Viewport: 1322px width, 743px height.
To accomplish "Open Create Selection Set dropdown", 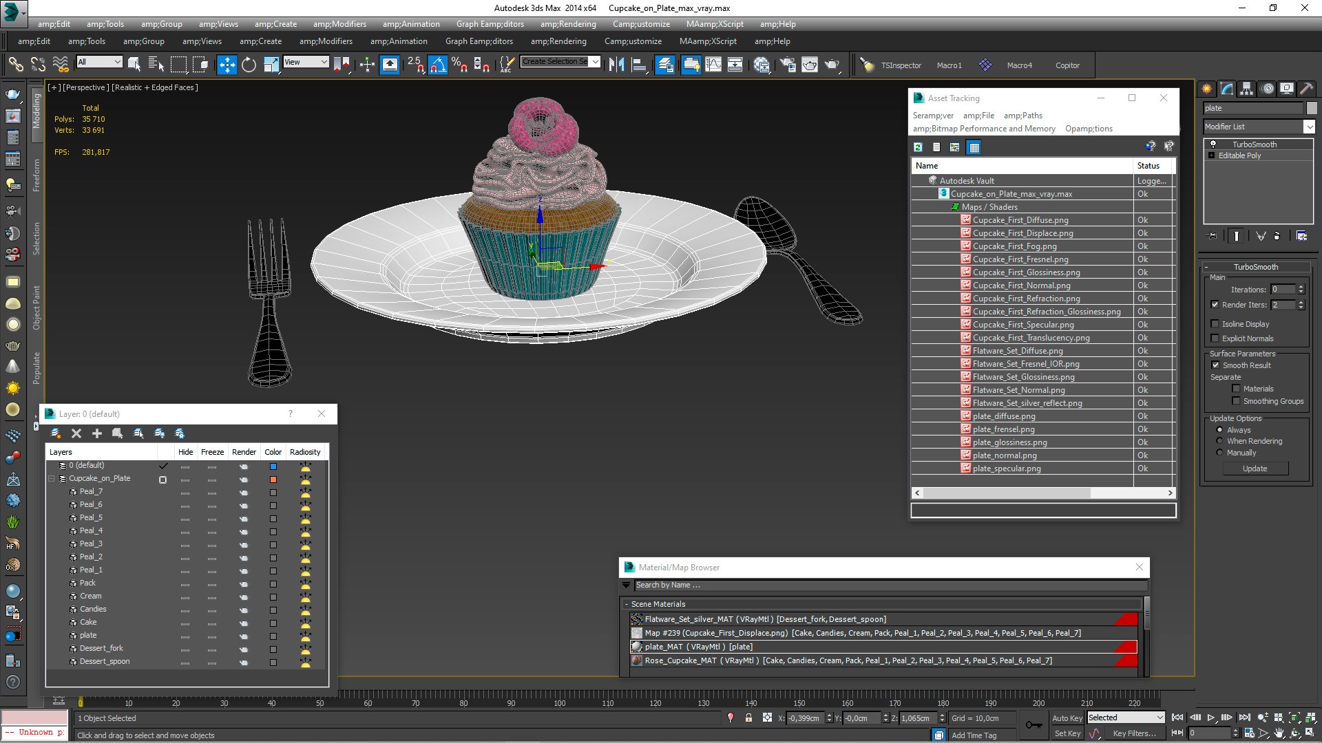I will (x=595, y=62).
